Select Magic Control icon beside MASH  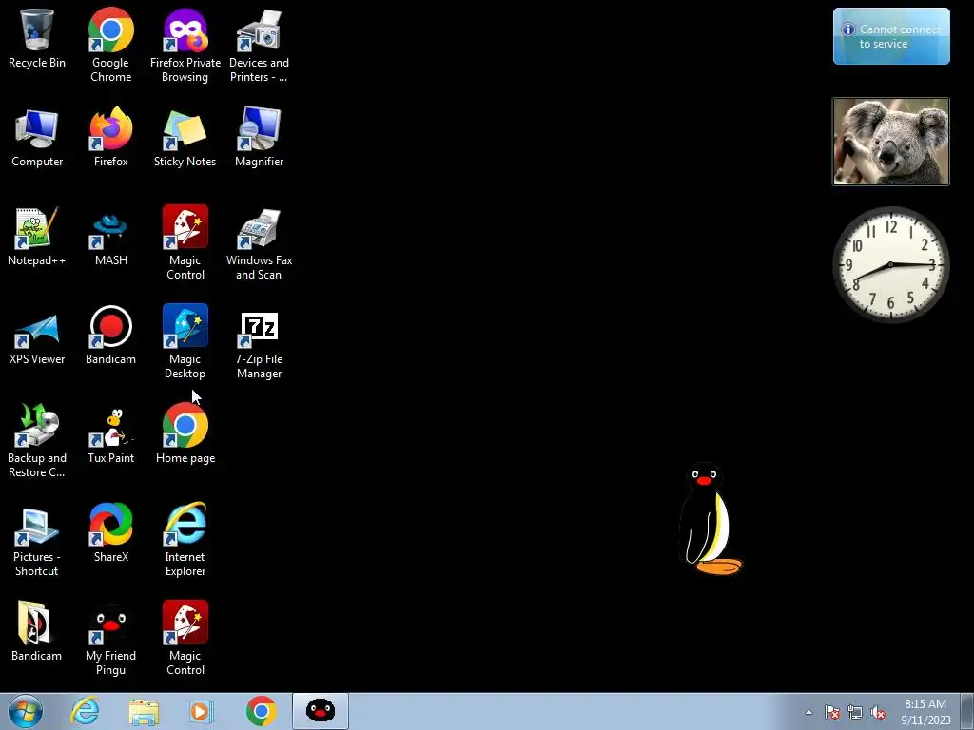pyautogui.click(x=185, y=242)
